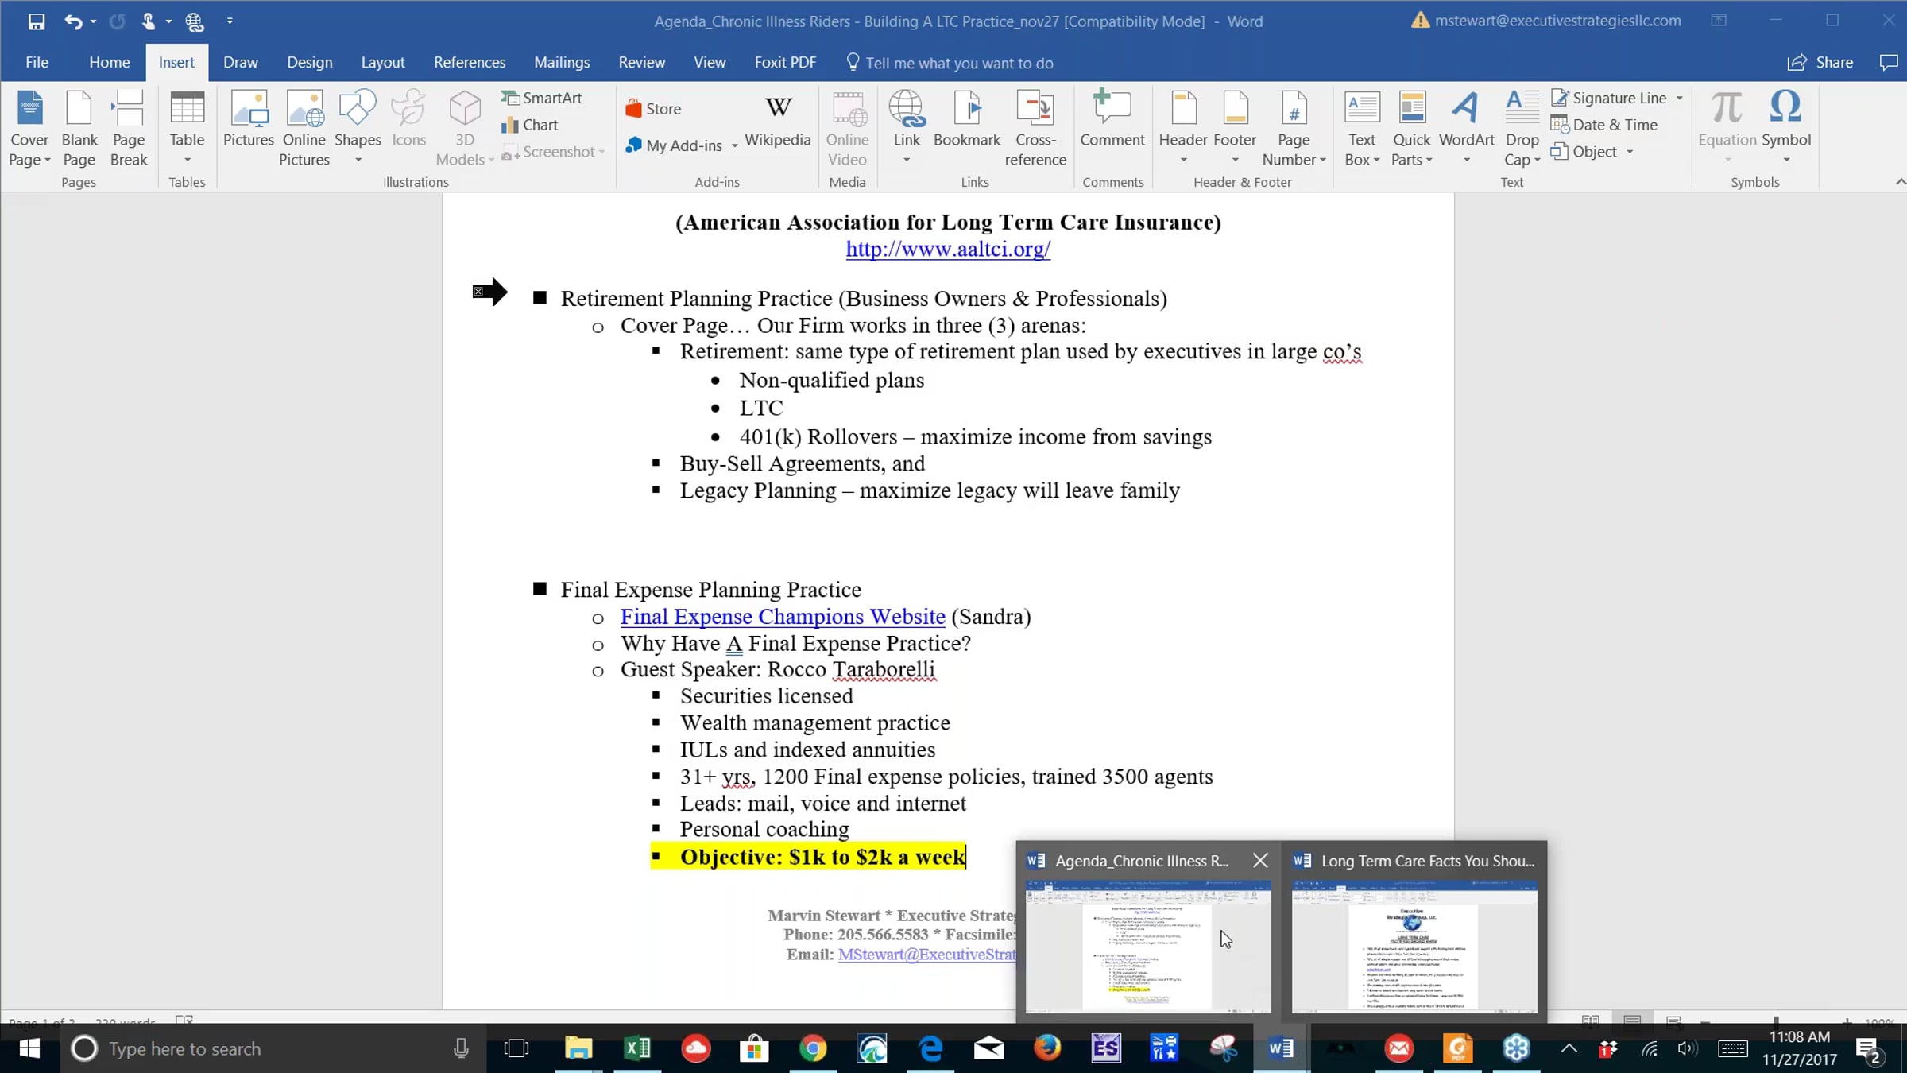Insert Date & Time
Screen dimensions: 1907x1073
(x=1604, y=125)
